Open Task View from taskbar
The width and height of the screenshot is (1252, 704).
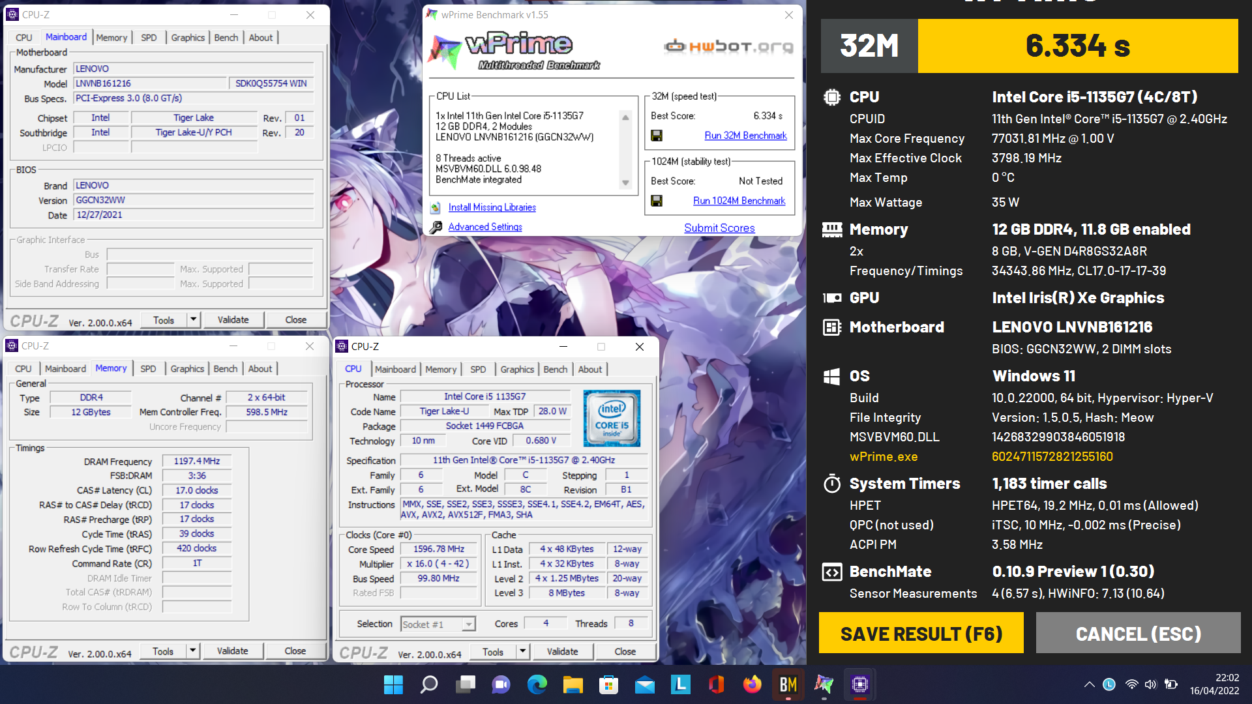(466, 684)
